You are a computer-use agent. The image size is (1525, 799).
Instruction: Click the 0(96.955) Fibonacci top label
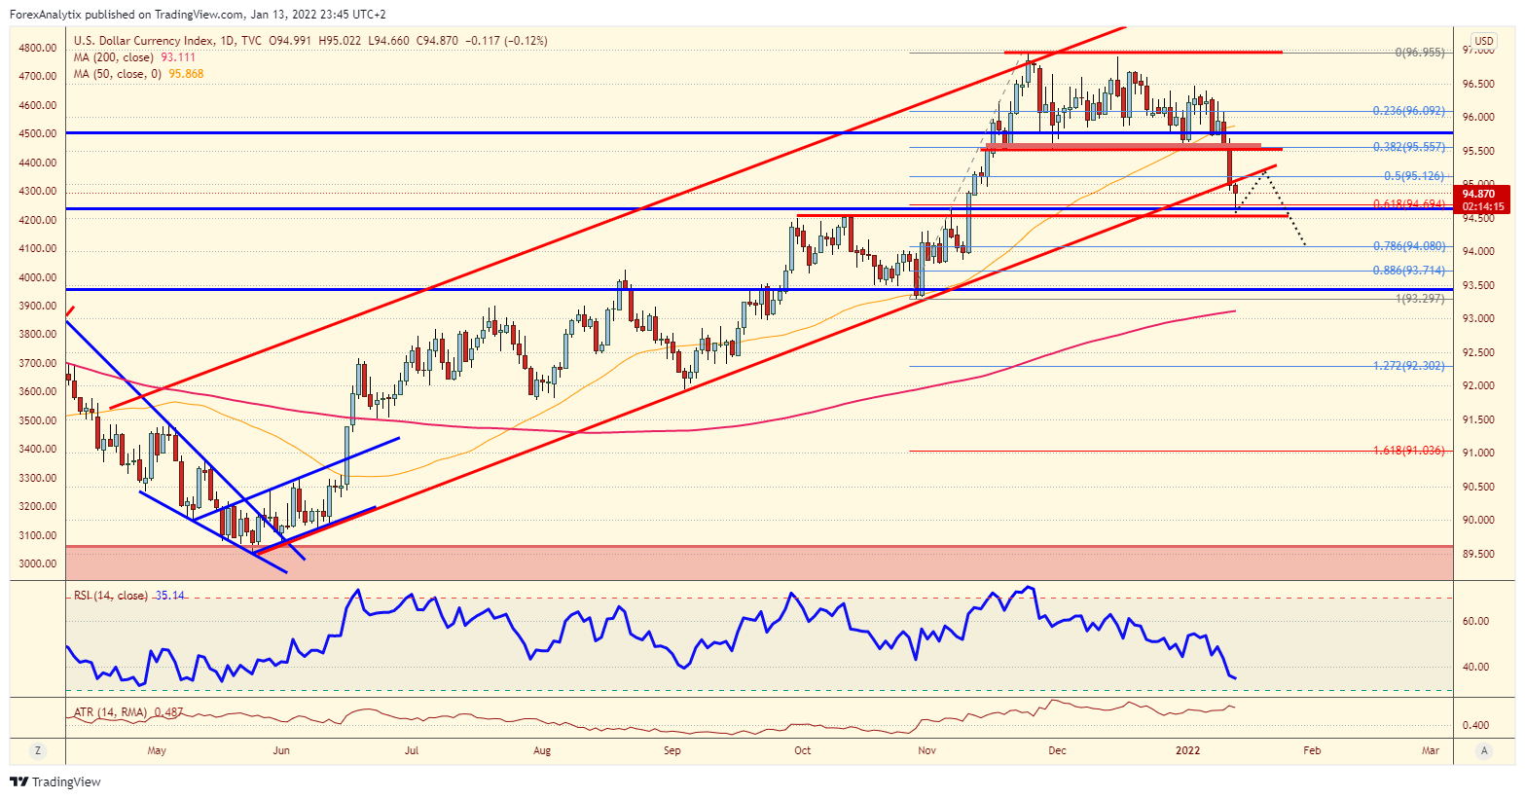pos(1420,53)
